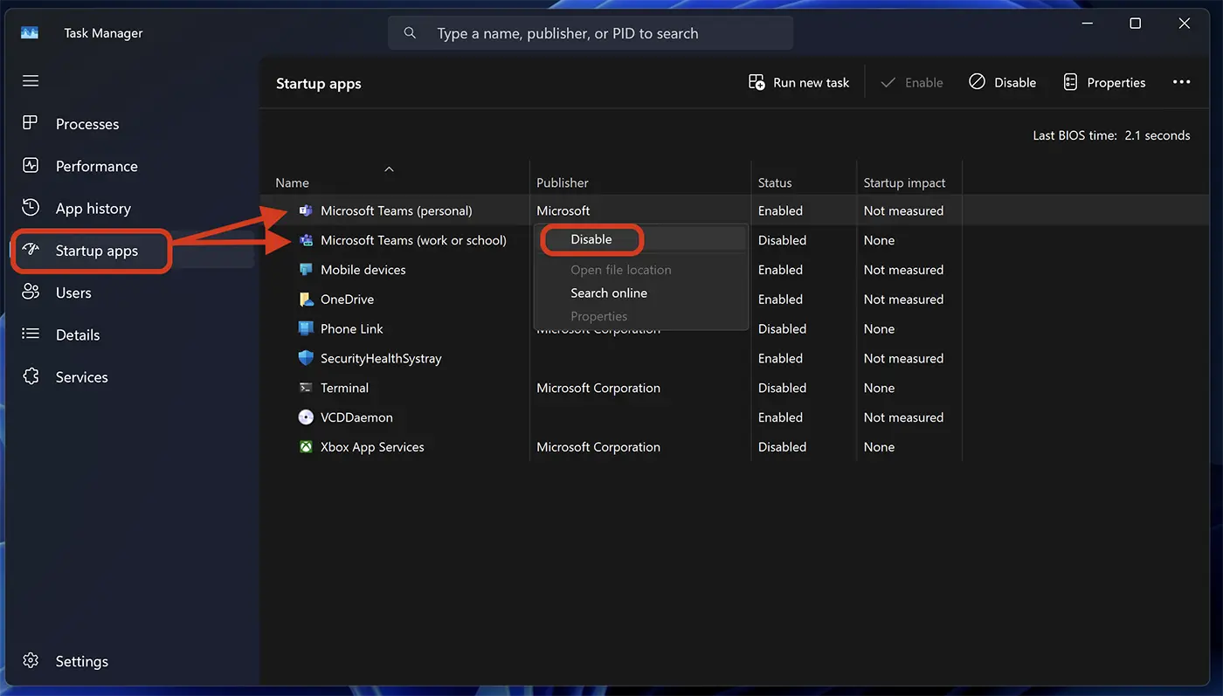The image size is (1223, 696).
Task: Open the Details tab
Action: coord(78,334)
